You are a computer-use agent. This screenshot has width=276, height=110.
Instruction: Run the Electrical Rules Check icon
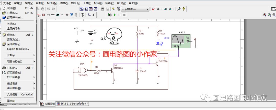pyautogui.click(x=154, y=9)
